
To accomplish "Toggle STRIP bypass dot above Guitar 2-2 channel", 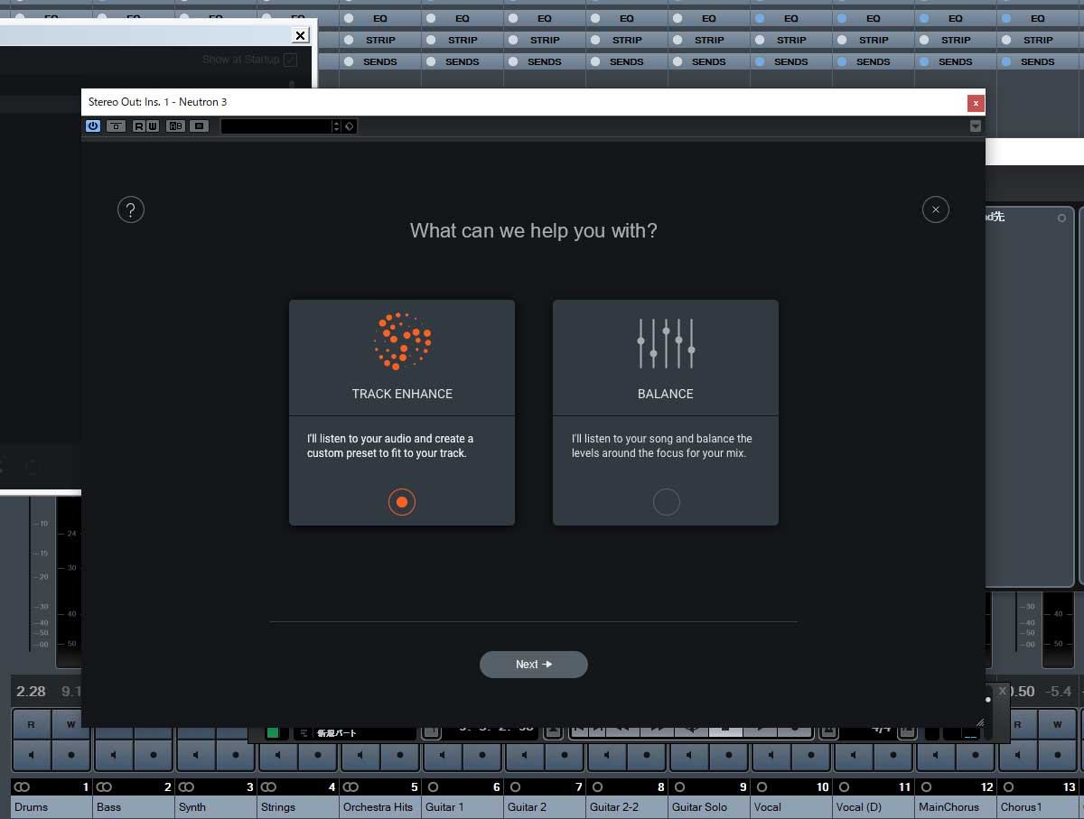I will pos(595,40).
